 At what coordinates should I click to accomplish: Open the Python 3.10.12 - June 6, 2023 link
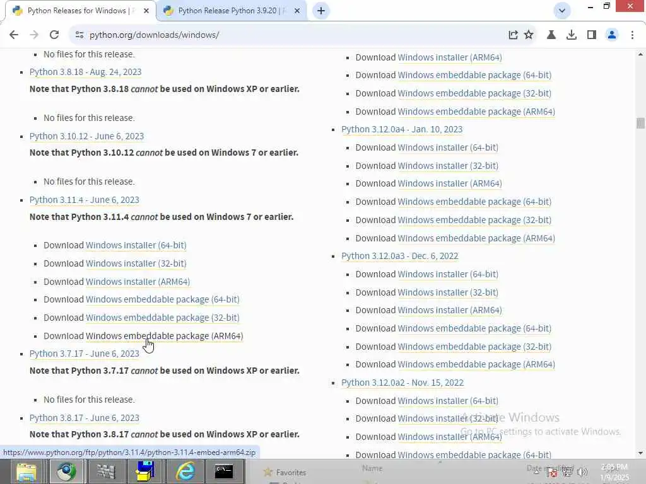(86, 136)
